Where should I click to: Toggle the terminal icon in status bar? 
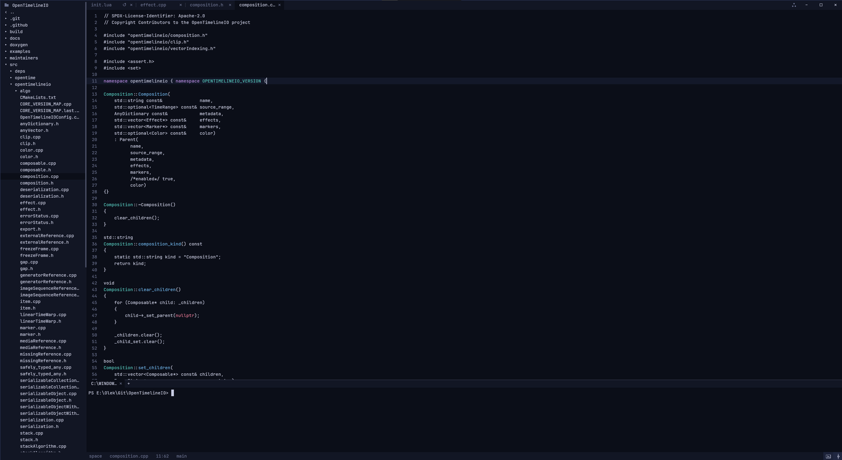(x=828, y=456)
